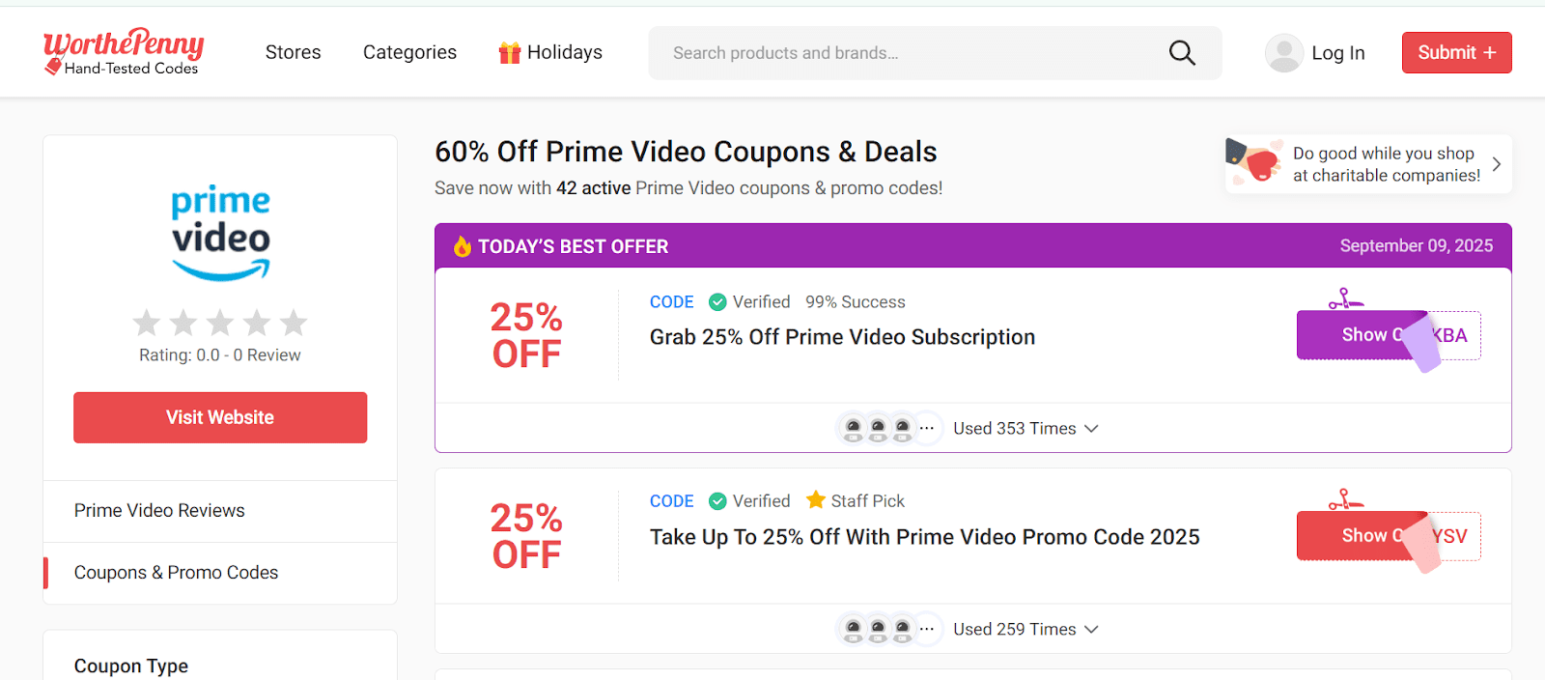The width and height of the screenshot is (1545, 680).
Task: Show code for the 25% subscription offer
Action: coord(1389,335)
